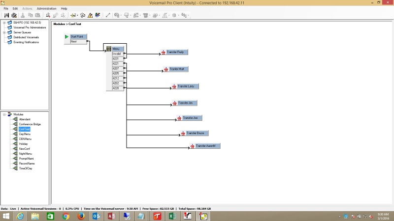
Task: Select the PromptMaint module
Action: click(x=27, y=159)
